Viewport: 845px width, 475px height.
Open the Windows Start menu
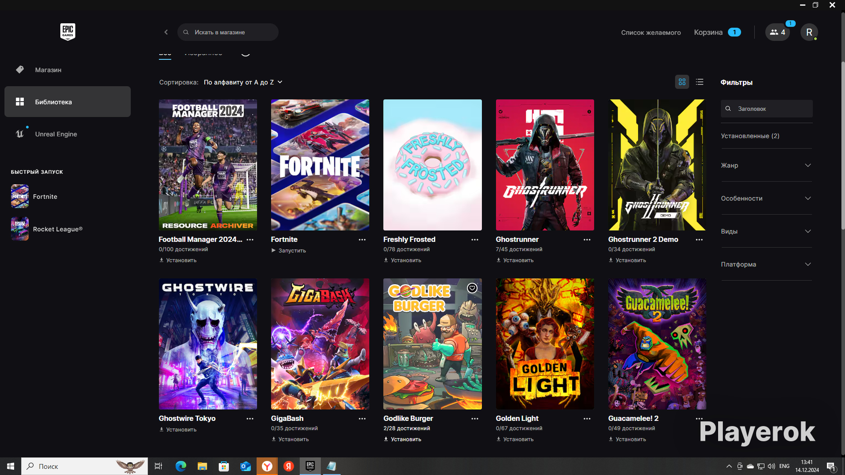coord(10,466)
